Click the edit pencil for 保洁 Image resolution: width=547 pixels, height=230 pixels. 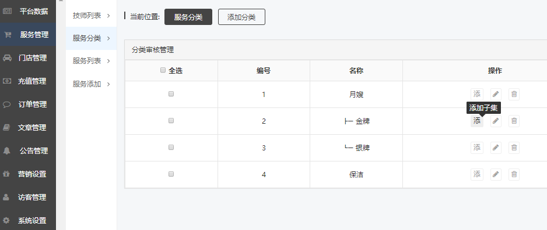(496, 174)
